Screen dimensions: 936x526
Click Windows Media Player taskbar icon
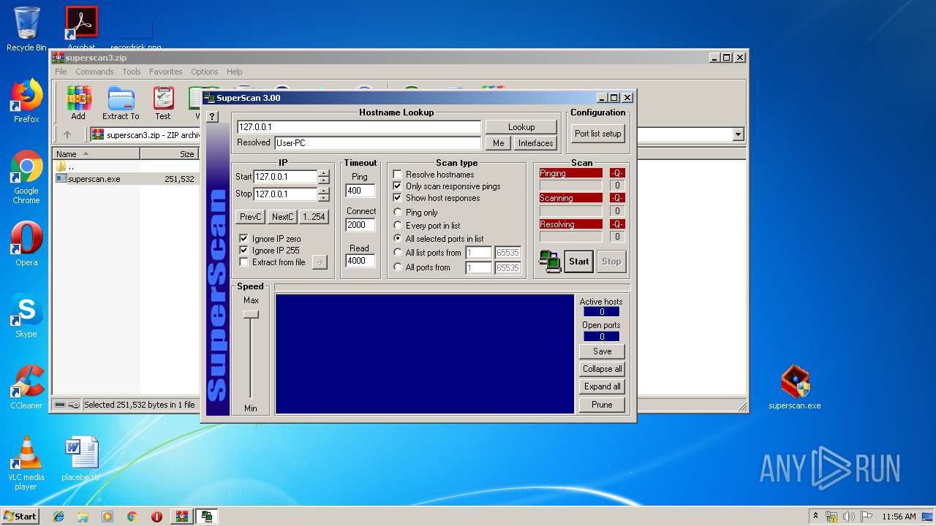coord(107,517)
